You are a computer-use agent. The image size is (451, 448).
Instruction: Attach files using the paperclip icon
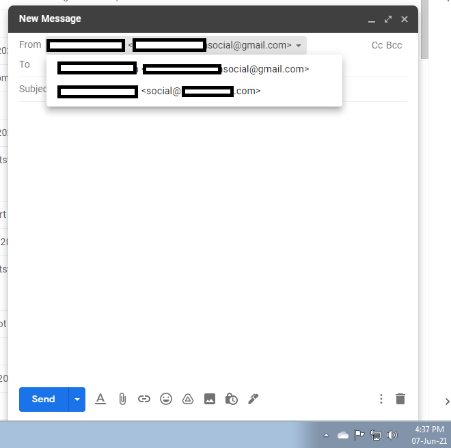[122, 399]
